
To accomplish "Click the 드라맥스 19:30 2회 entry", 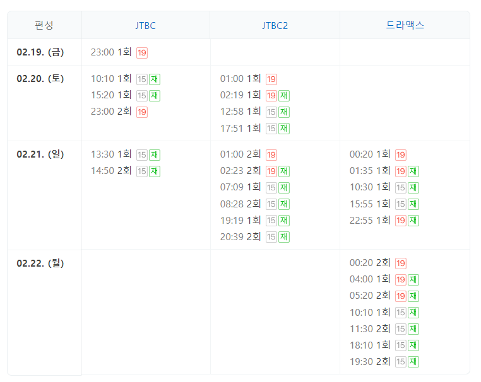I will click(x=370, y=361).
